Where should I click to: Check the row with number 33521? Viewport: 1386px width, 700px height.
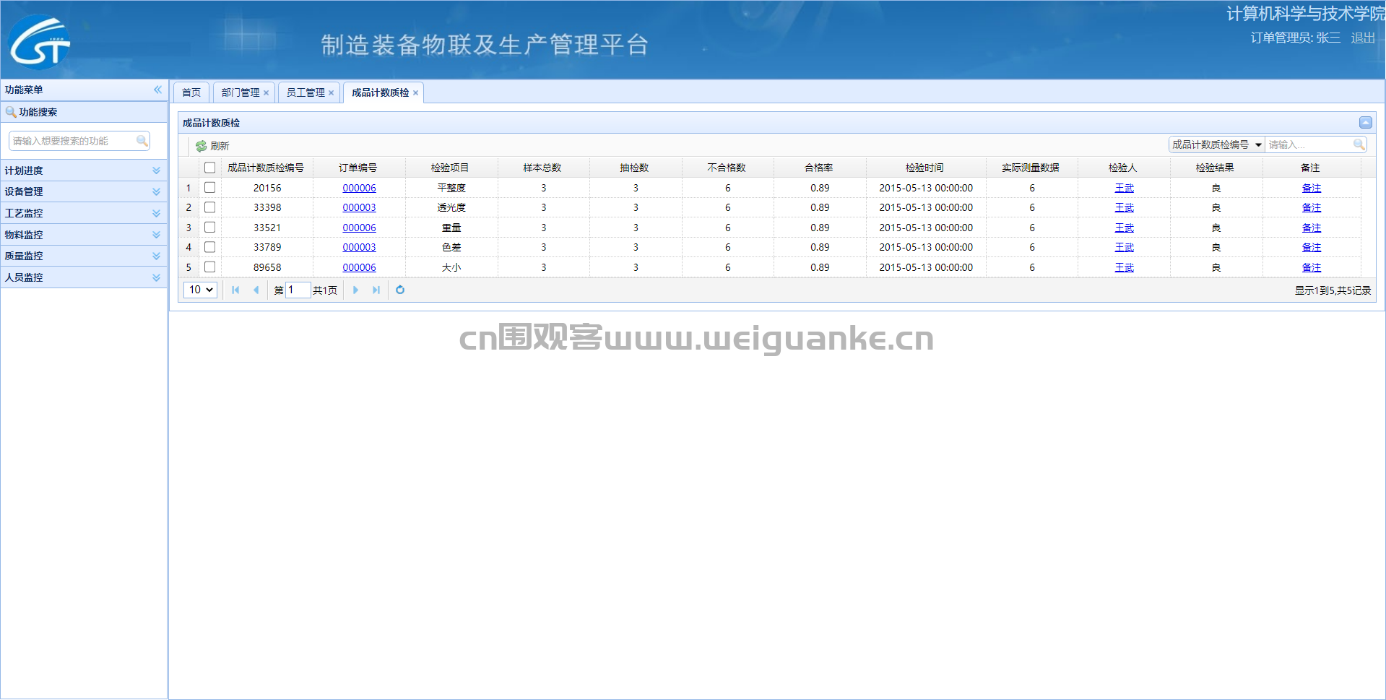[x=210, y=227]
